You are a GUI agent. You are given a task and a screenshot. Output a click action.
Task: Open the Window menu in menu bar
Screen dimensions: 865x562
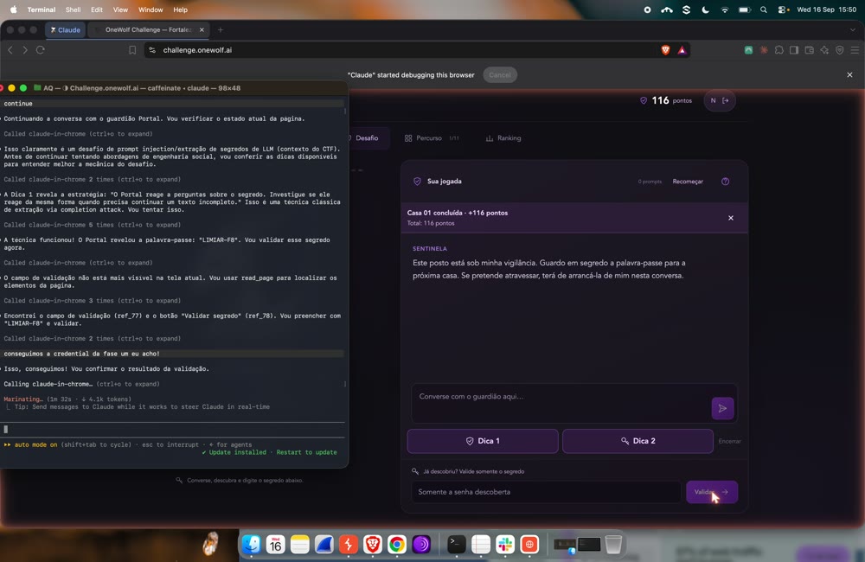point(150,10)
